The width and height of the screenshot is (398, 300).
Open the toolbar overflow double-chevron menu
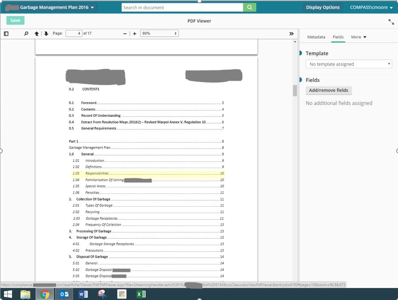tap(291, 33)
